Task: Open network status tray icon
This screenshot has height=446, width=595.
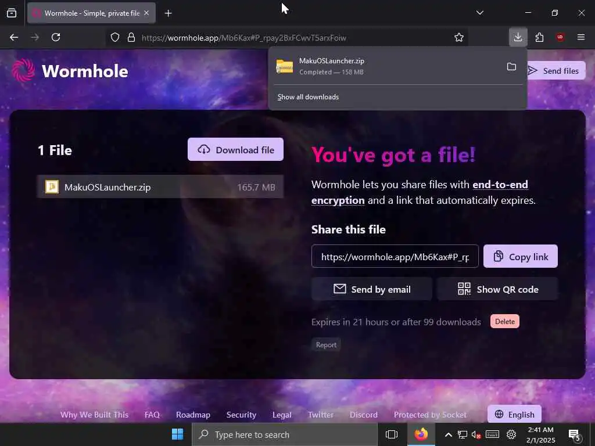Action: click(462, 434)
